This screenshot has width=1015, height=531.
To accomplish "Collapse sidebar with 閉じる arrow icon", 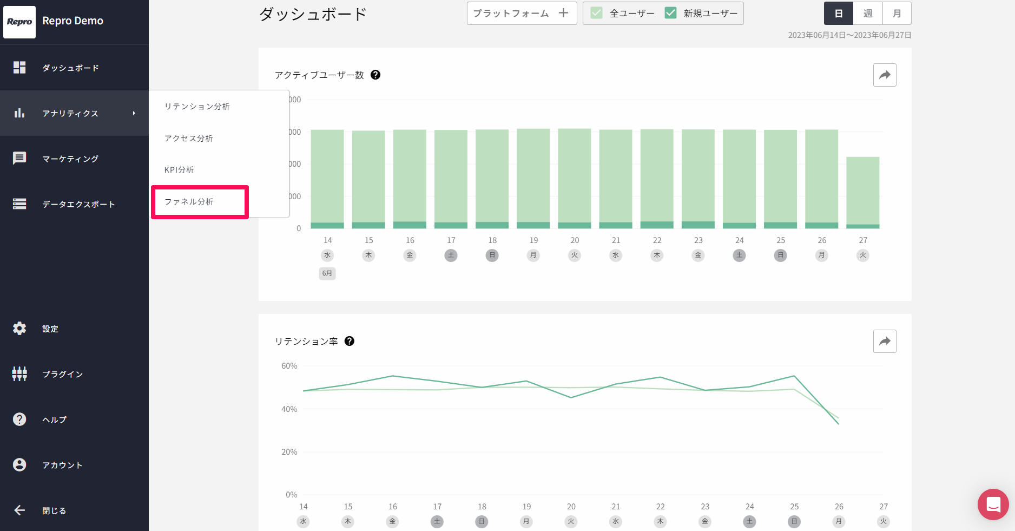I will pos(19,510).
